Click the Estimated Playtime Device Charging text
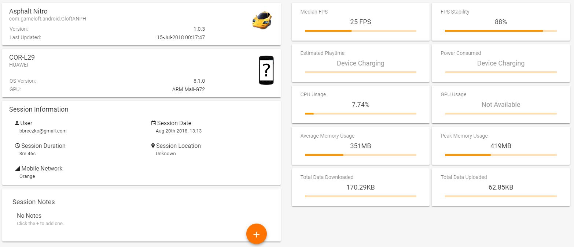 coord(360,63)
